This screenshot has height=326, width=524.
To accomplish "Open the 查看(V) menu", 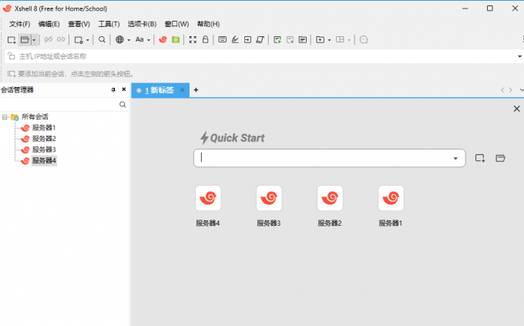I will pos(79,24).
